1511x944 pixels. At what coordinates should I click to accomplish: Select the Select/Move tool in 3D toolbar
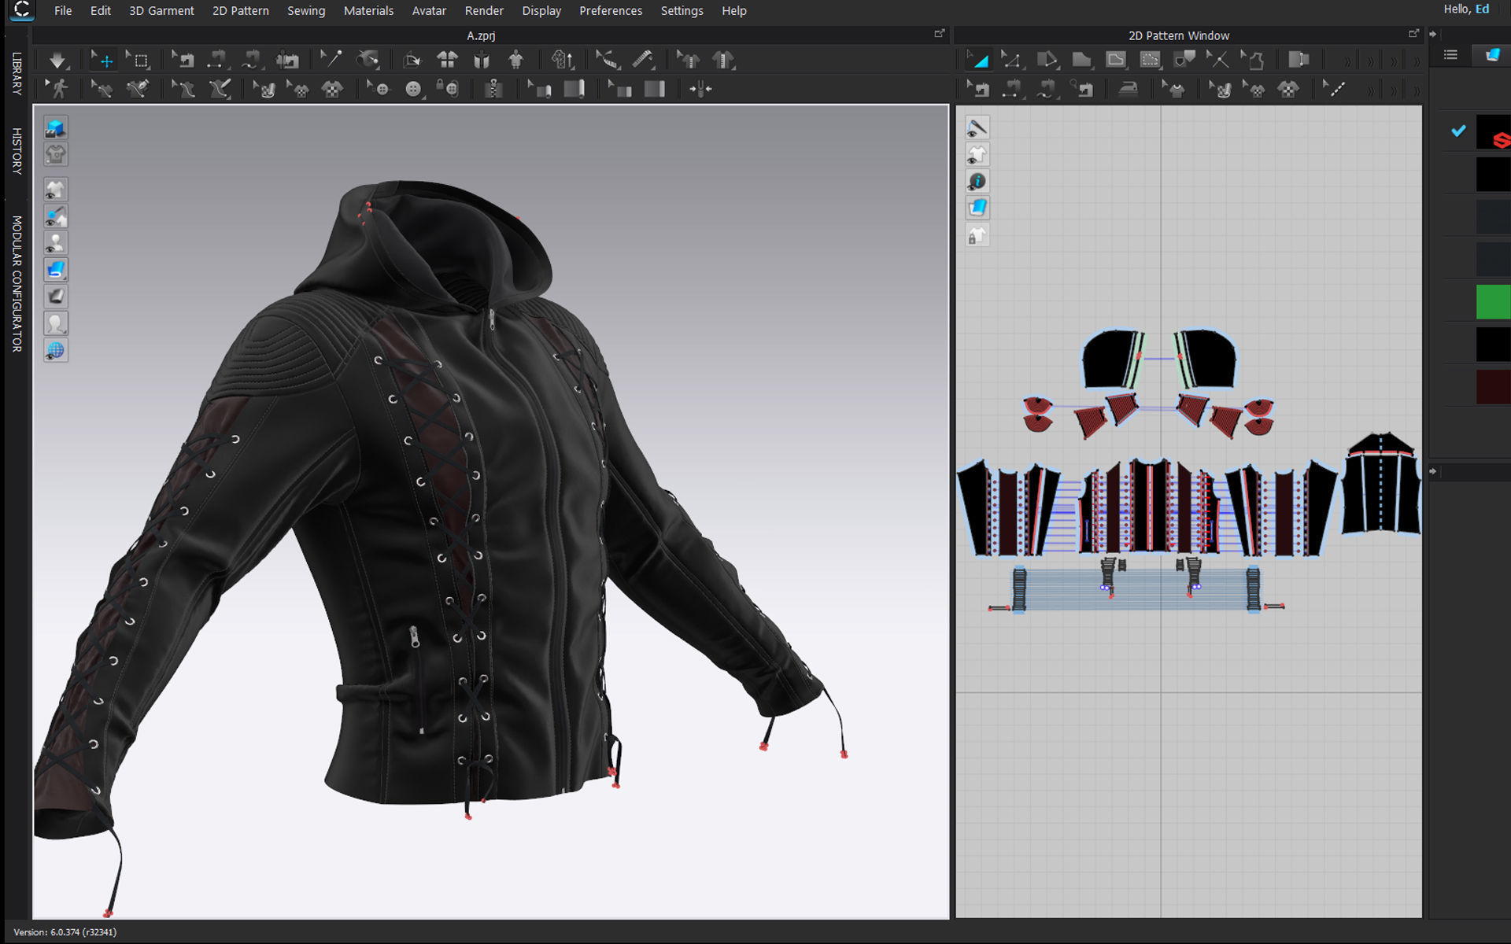[102, 60]
